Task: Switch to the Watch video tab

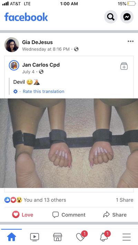Action: point(34,237)
